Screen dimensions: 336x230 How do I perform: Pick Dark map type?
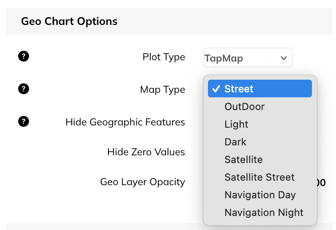(260, 142)
